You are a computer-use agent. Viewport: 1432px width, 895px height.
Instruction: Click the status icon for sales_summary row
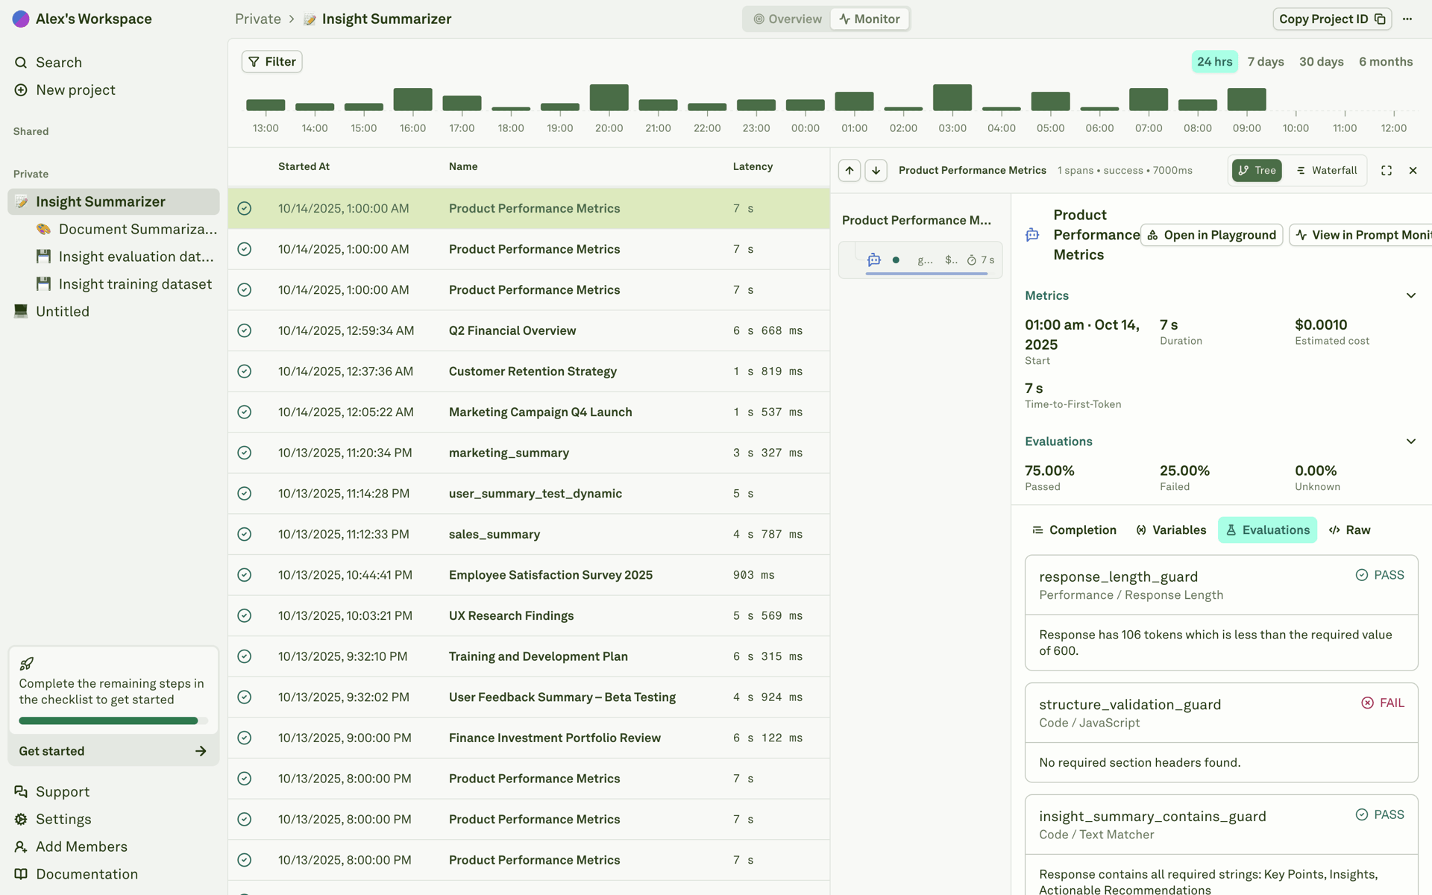pyautogui.click(x=244, y=534)
